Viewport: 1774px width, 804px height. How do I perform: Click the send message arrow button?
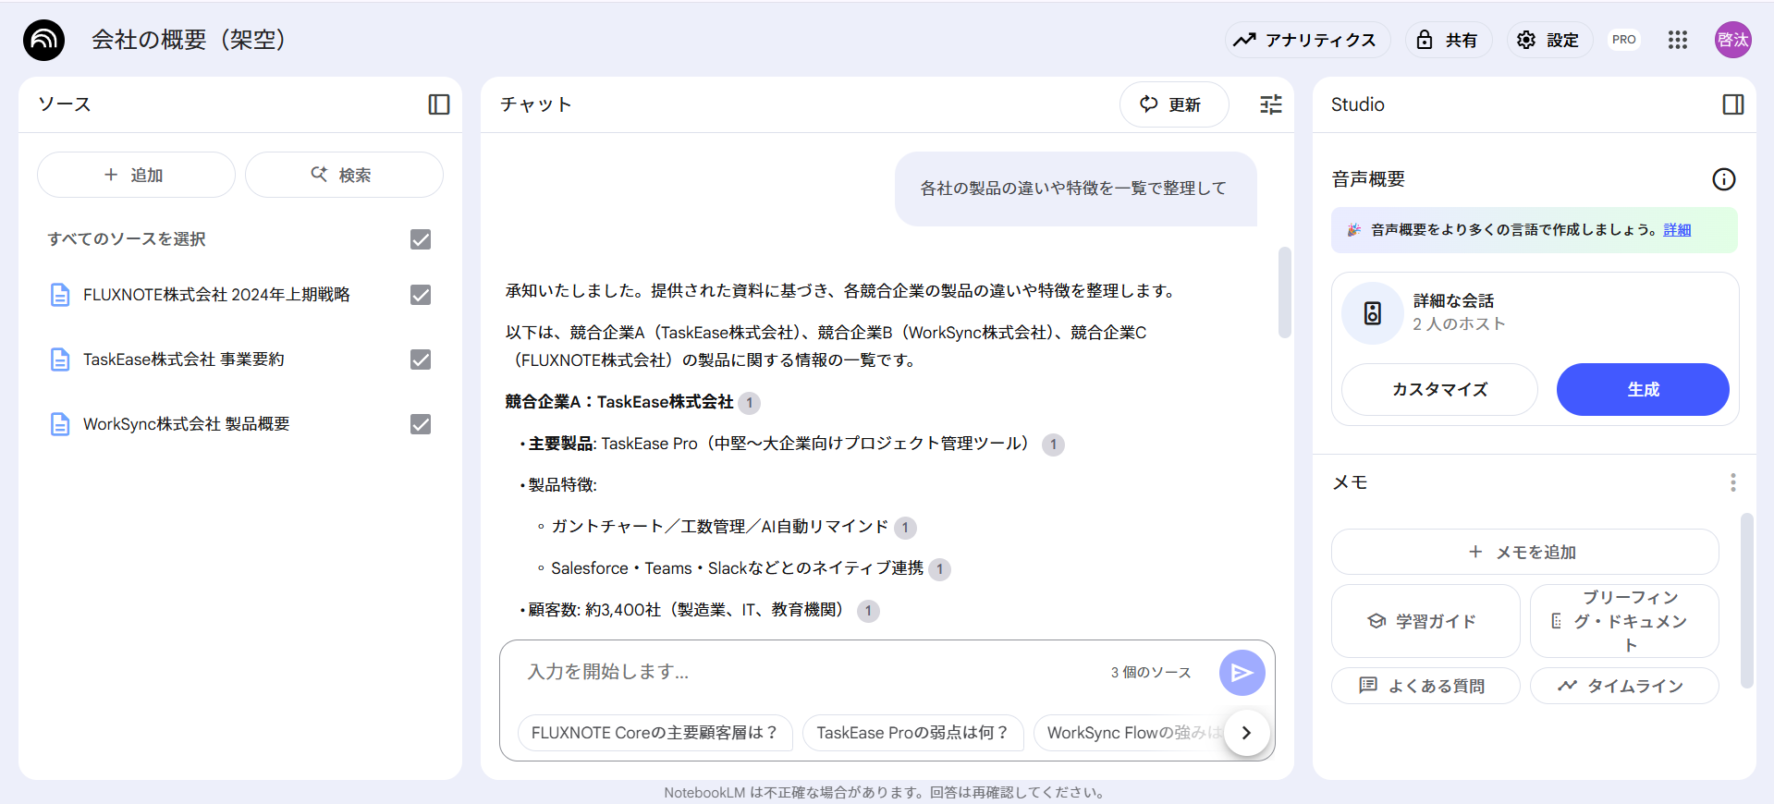tap(1242, 673)
